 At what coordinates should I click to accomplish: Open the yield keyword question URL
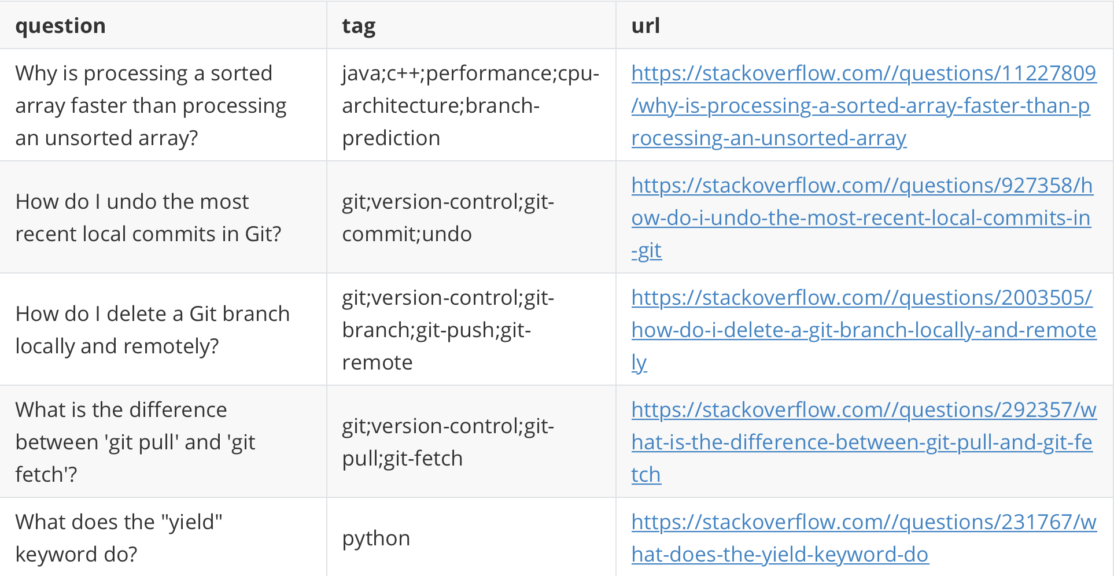[779, 555]
